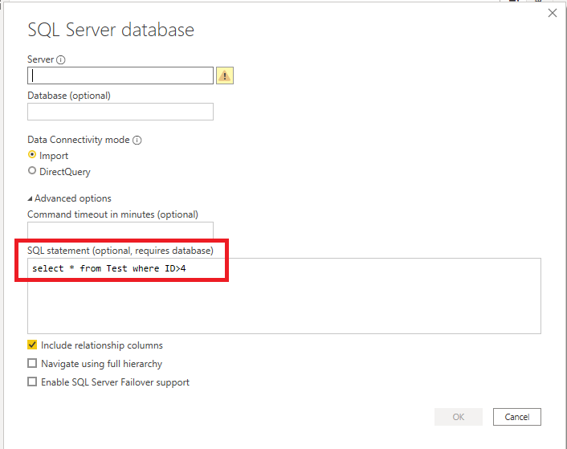Image resolution: width=567 pixels, height=449 pixels.
Task: Click the 'Command timeout in minutes (optional)' label
Action: (x=112, y=214)
